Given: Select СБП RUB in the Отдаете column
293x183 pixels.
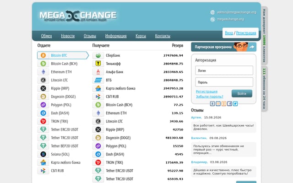Looking at the screenshot, I should coord(63,171).
